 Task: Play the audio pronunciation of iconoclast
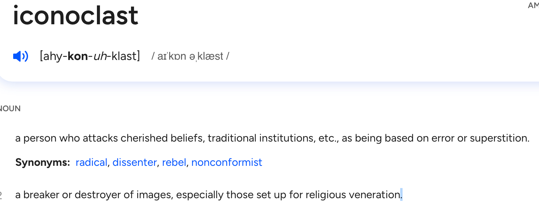pos(21,56)
